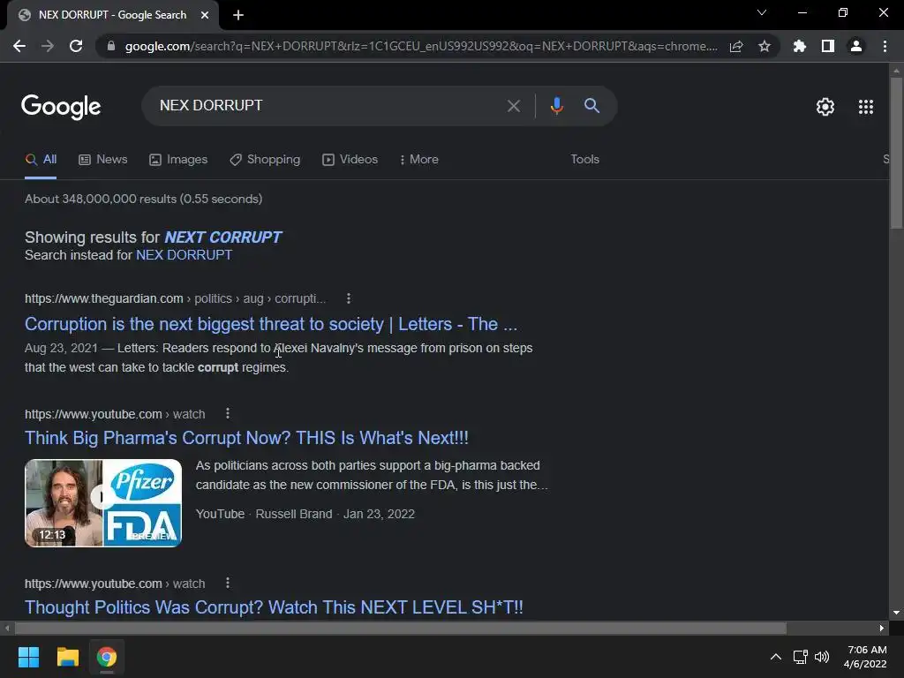Click the address bar URL
Screen dimensions: 904x678
(421, 46)
